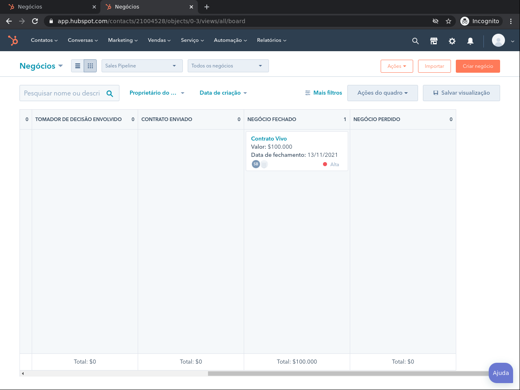Open the Vendas menu
The image size is (520, 390).
159,40
